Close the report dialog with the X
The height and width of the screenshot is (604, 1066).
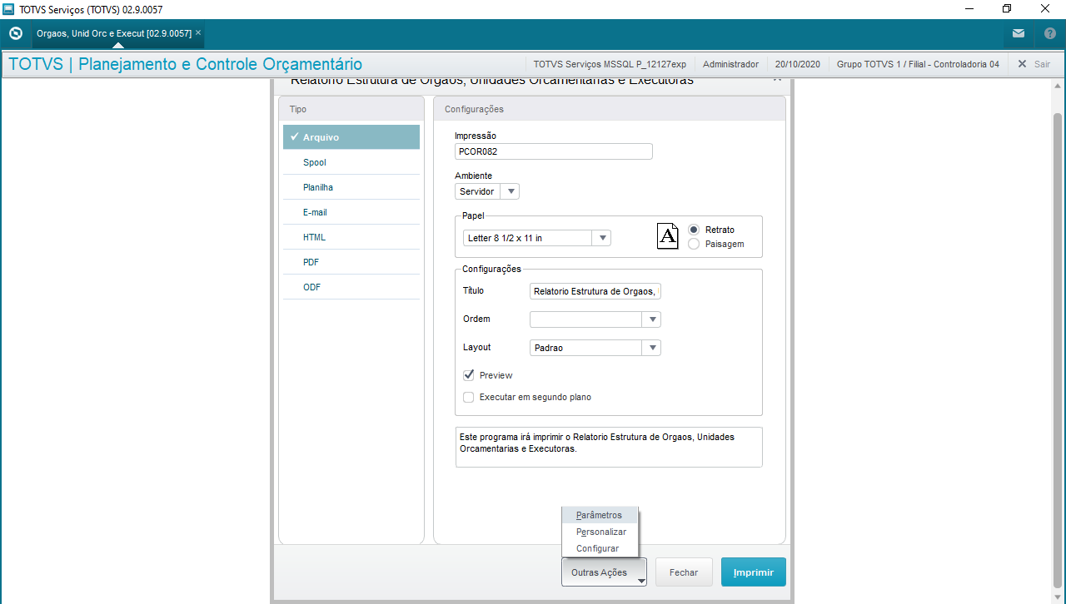pyautogui.click(x=777, y=80)
